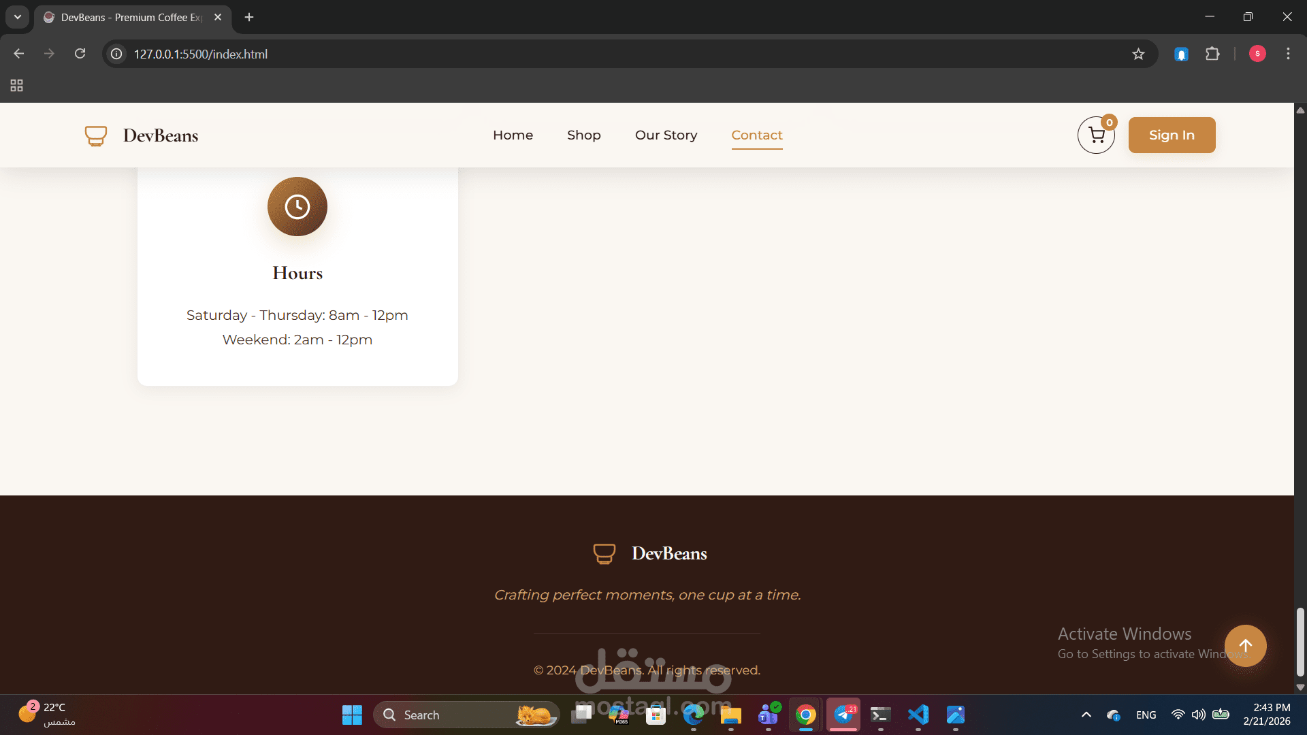Expand the tab search dropdown arrow
This screenshot has width=1307, height=735.
tap(18, 17)
